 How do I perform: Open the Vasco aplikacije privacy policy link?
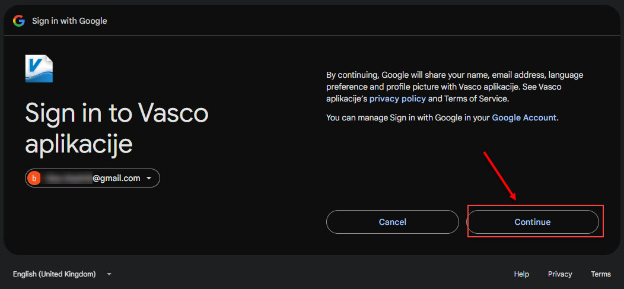(397, 99)
